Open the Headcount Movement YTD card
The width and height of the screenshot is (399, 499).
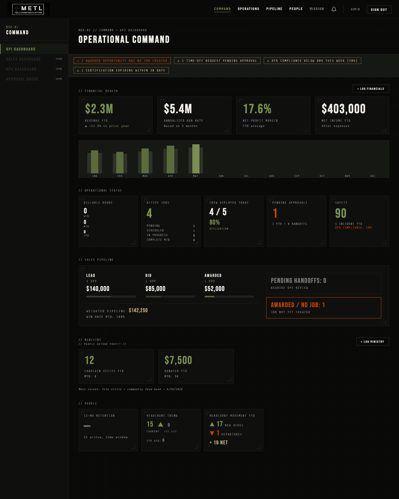234,430
